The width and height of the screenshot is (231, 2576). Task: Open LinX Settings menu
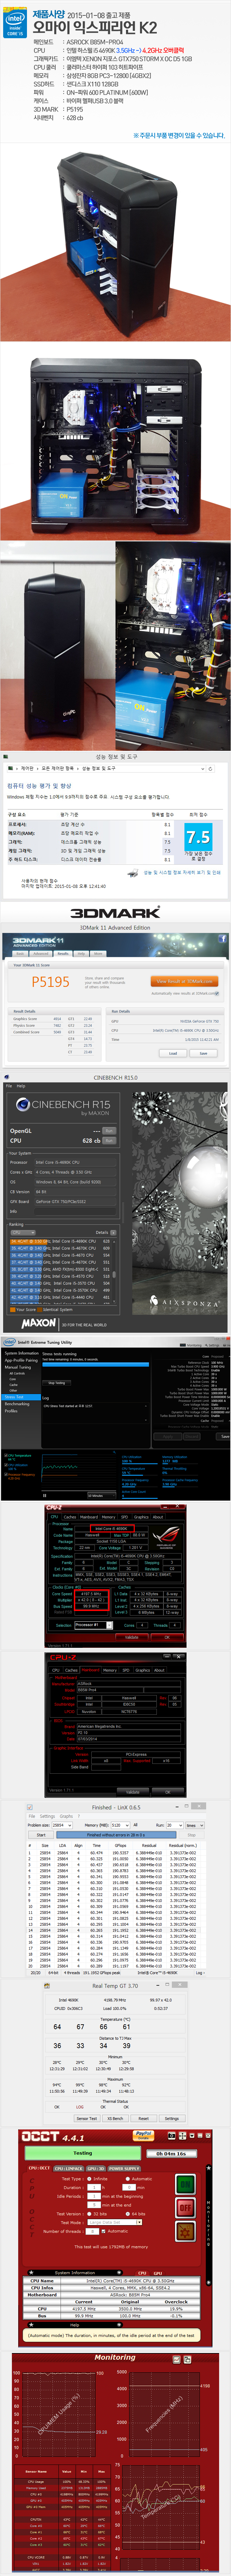coord(47,1816)
